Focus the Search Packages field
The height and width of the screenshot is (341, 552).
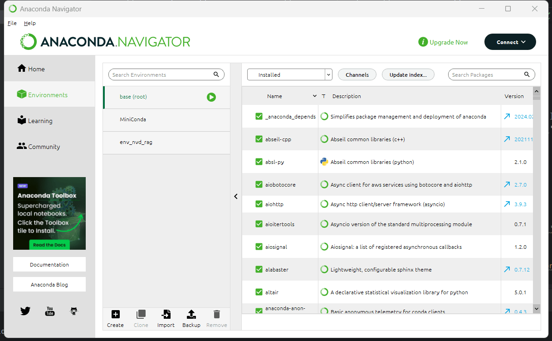coord(492,74)
